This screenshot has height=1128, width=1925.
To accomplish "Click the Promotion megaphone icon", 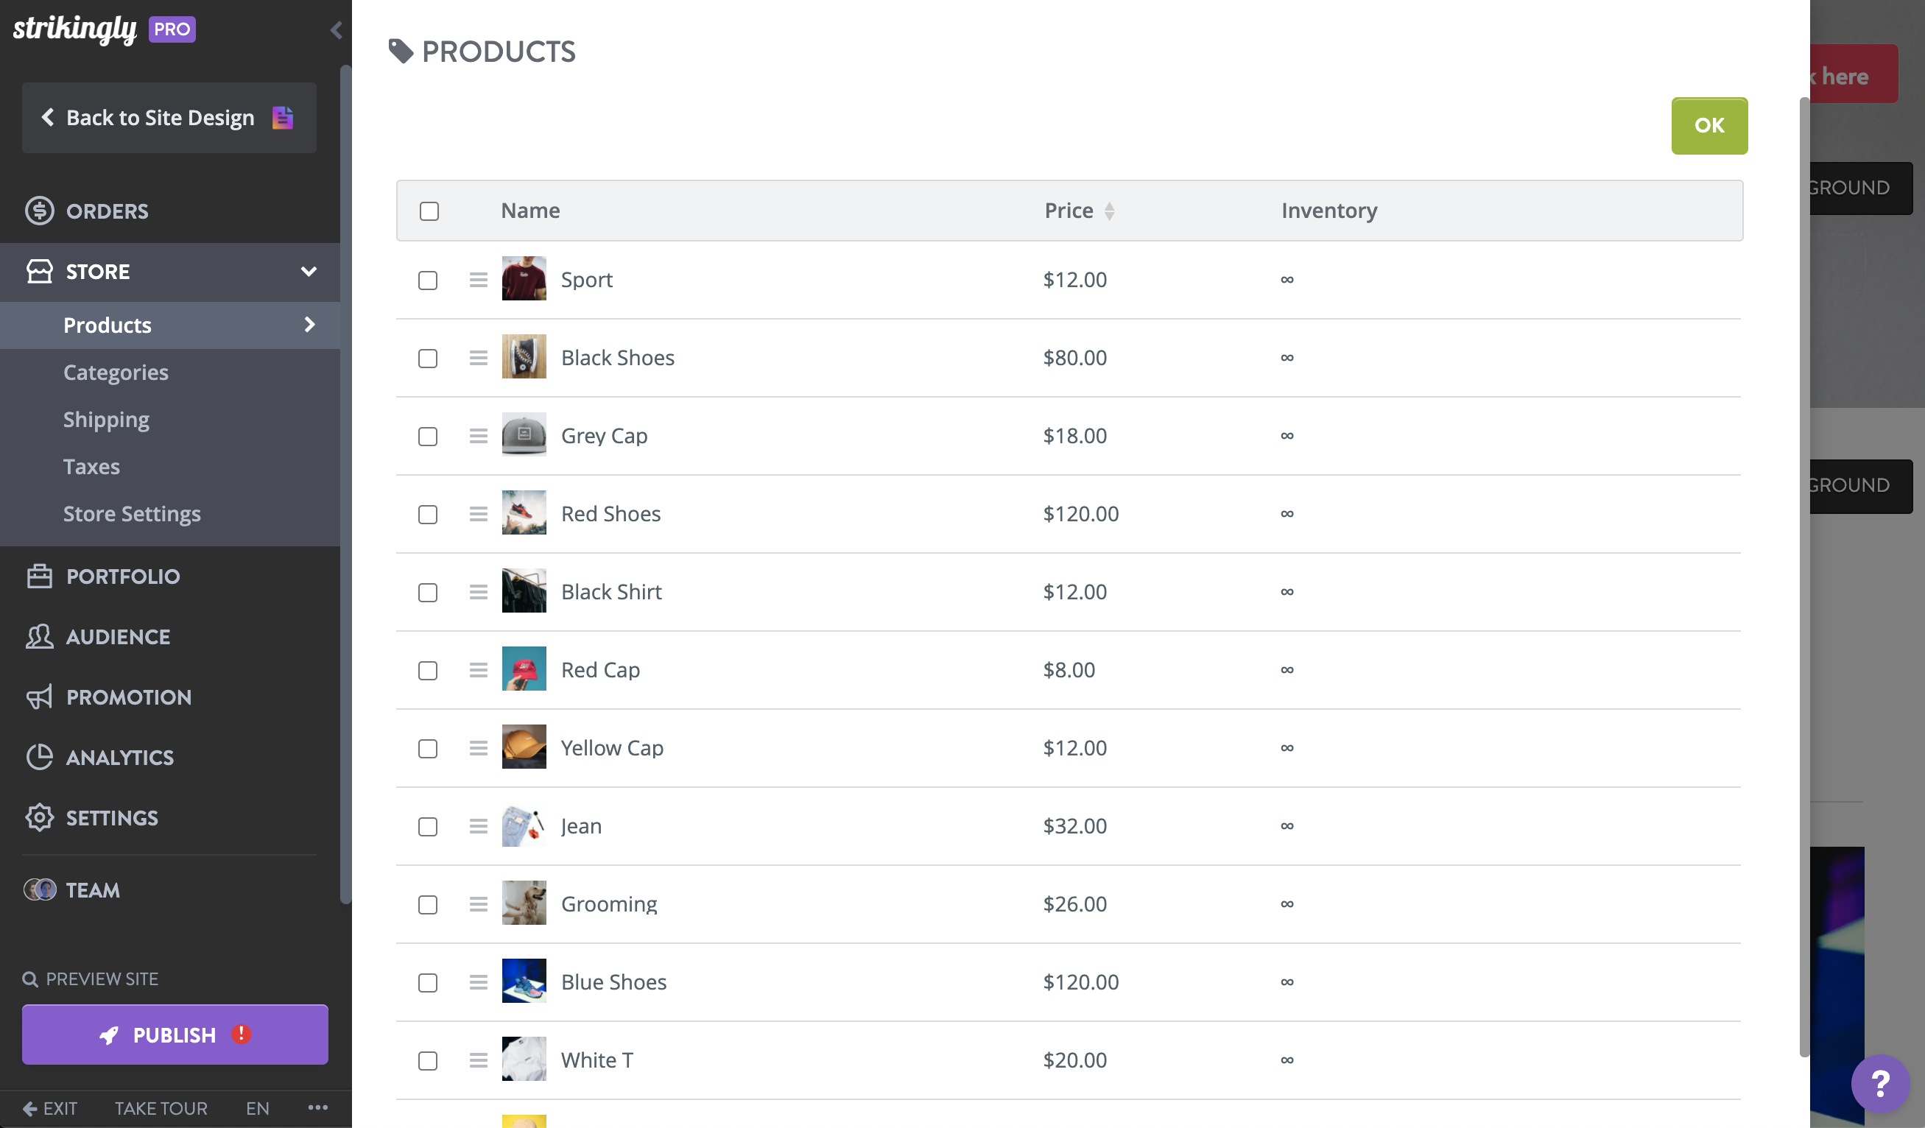I will coord(39,697).
